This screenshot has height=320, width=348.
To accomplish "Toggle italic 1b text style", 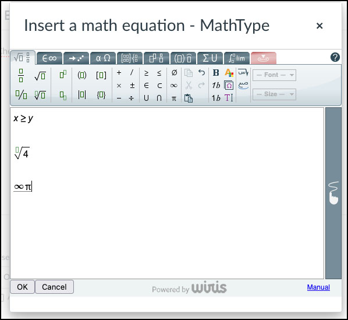I will point(216,85).
